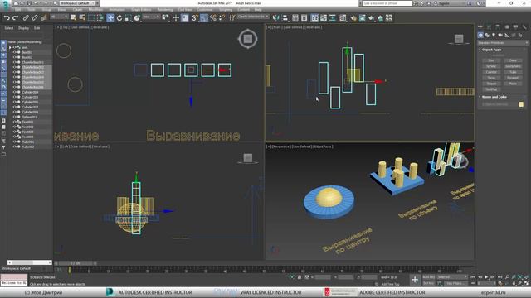531x298 pixels.
Task: Choose the Select Object tool
Action: click(73, 17)
